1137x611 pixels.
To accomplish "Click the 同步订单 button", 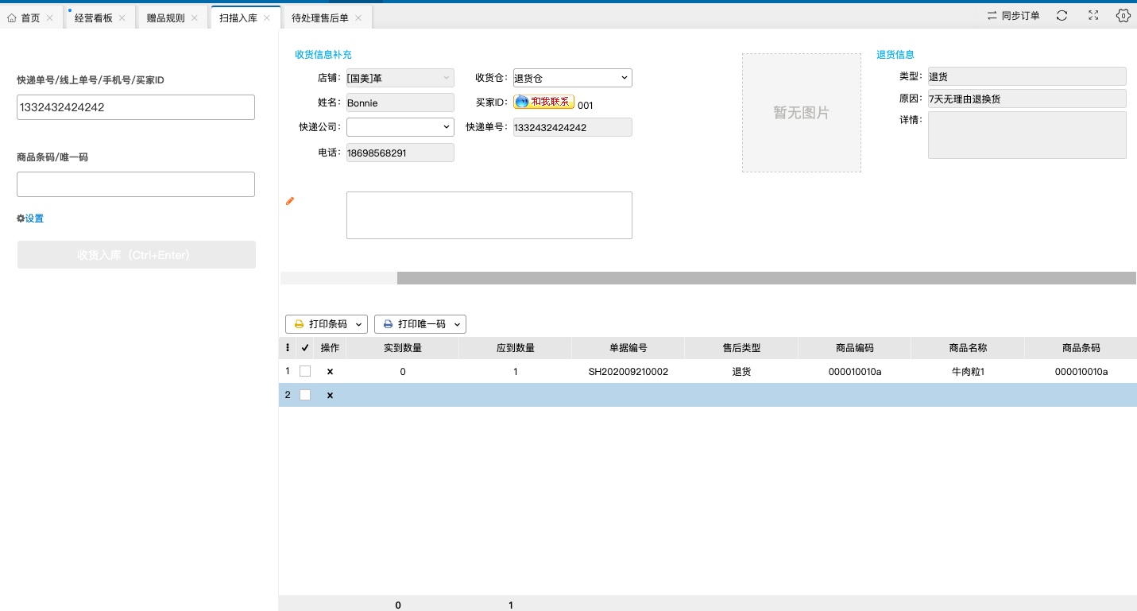I will [1013, 15].
